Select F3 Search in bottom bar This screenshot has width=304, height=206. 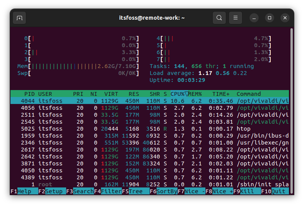pos(83,191)
